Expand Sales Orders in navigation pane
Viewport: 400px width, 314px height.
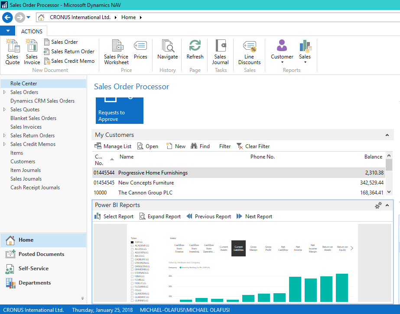pos(4,92)
